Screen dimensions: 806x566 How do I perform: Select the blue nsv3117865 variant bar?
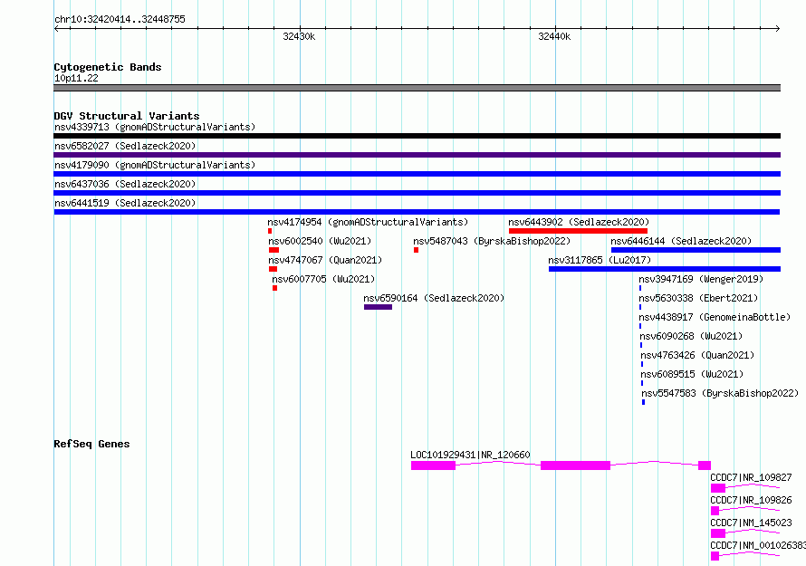(665, 269)
